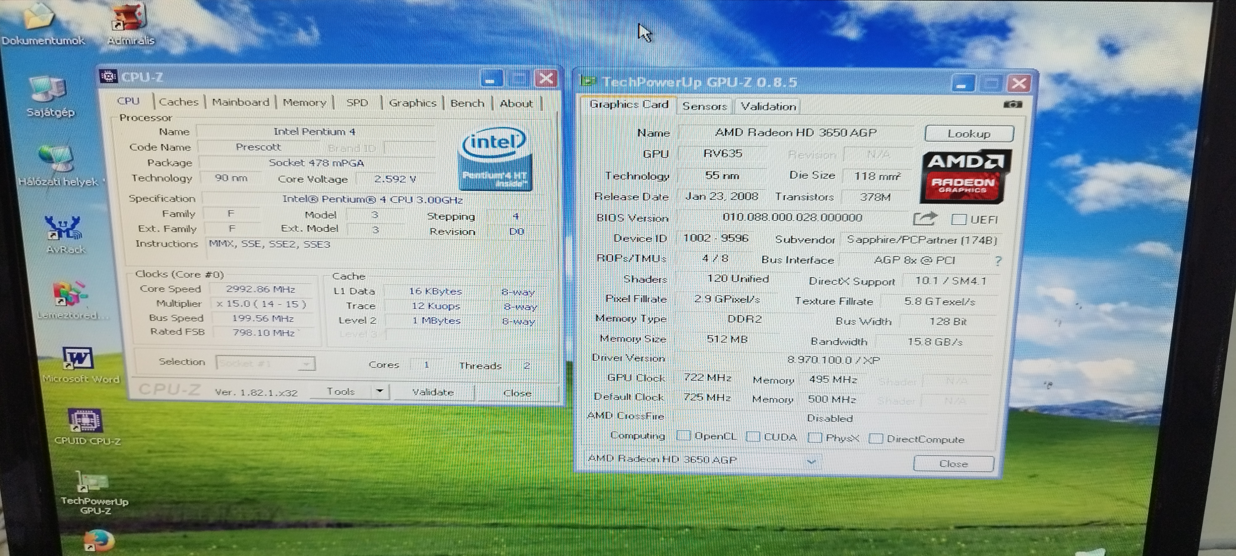Open the Memory tab in CPU-Z
Screen dimensions: 1236x556
304,103
